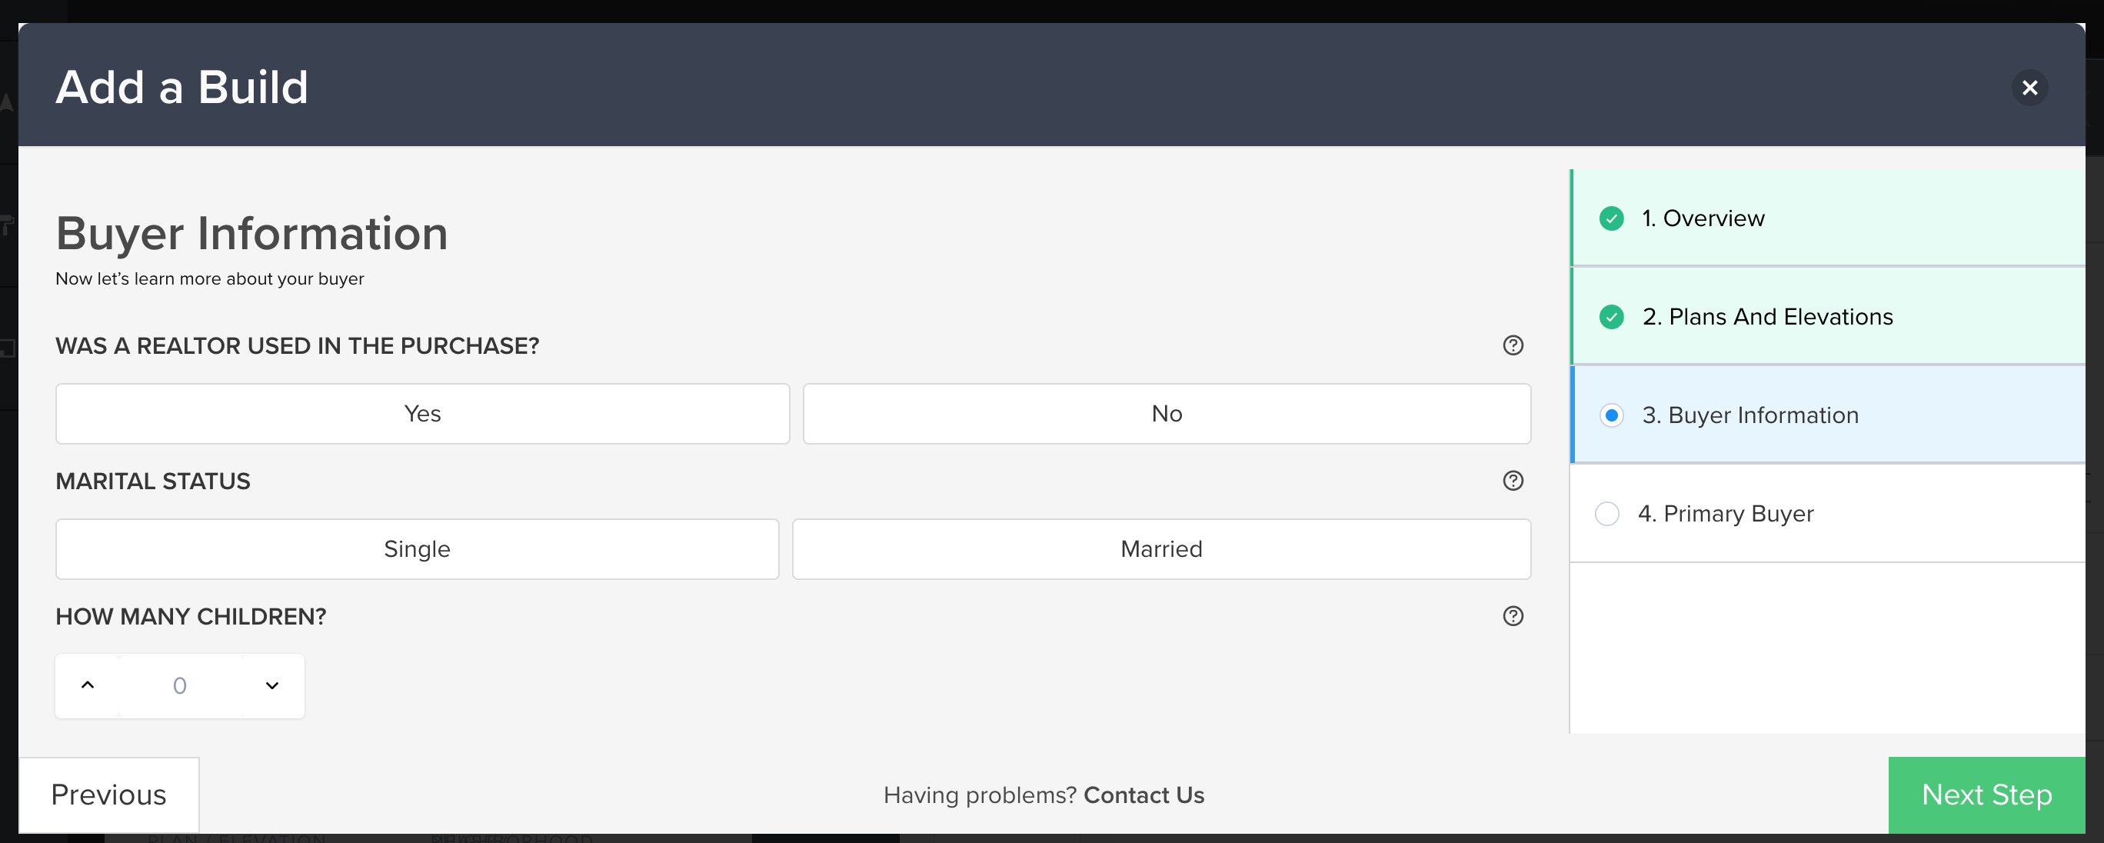Click the Next Step button
This screenshot has width=2104, height=843.
coord(1986,795)
